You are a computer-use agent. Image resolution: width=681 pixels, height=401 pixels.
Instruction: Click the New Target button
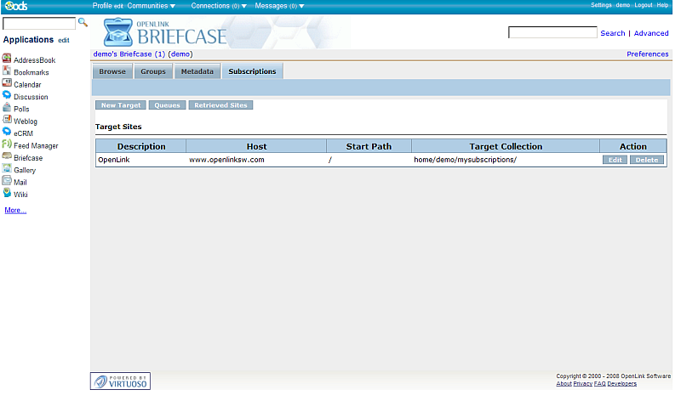(120, 105)
